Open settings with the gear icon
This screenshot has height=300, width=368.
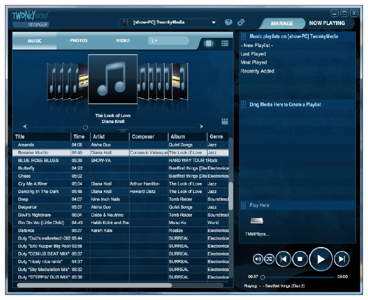pos(241,22)
